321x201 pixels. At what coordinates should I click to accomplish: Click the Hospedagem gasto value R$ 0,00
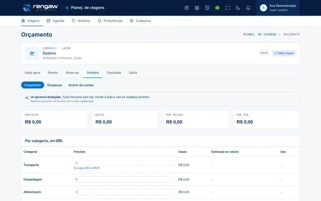pos(184,180)
